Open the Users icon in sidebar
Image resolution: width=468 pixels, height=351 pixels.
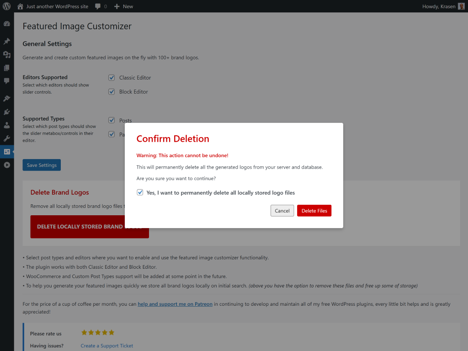tap(7, 125)
